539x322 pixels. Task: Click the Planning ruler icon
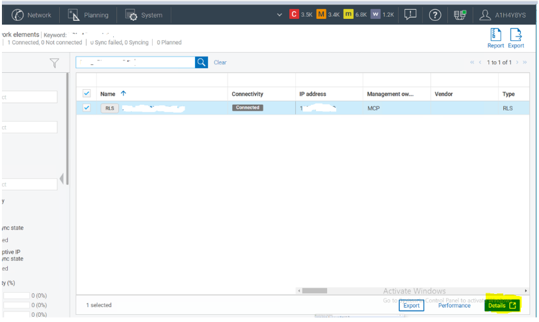[x=73, y=15]
